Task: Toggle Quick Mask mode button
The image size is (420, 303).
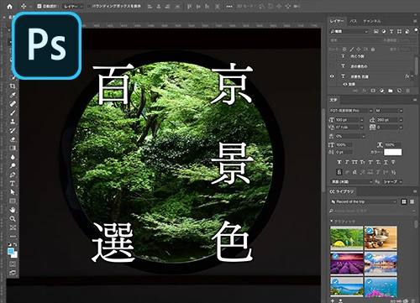Action: [13, 264]
